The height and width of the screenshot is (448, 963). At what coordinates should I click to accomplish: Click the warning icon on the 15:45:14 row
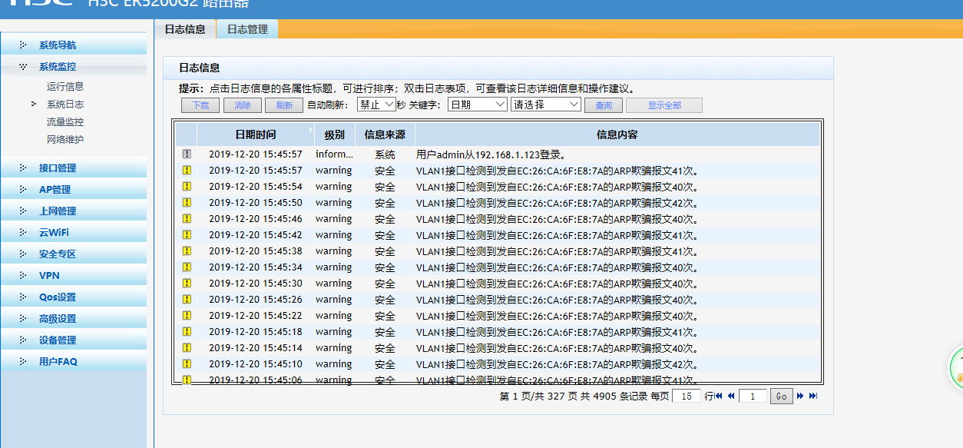pyautogui.click(x=187, y=348)
